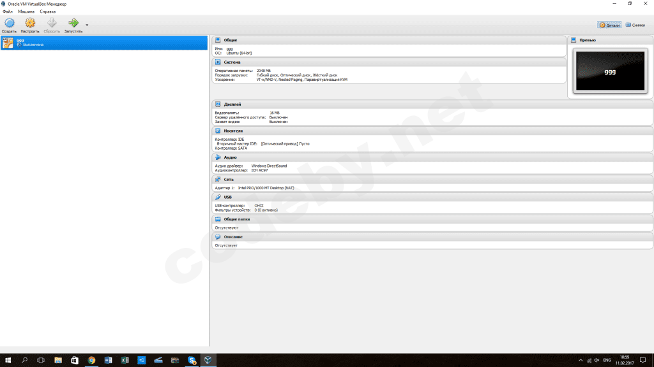Click the Система section chip icon
Image resolution: width=654 pixels, height=367 pixels.
pos(218,62)
